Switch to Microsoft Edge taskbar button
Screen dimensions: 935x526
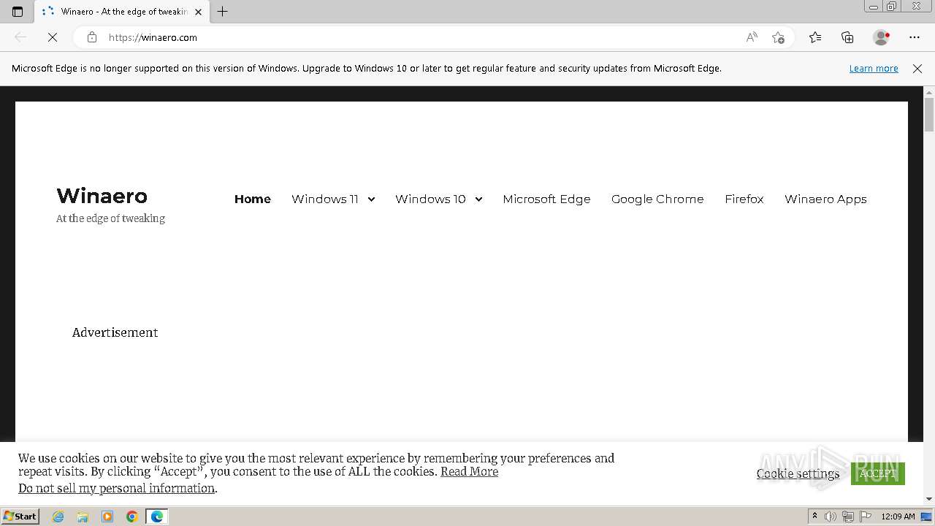click(157, 517)
